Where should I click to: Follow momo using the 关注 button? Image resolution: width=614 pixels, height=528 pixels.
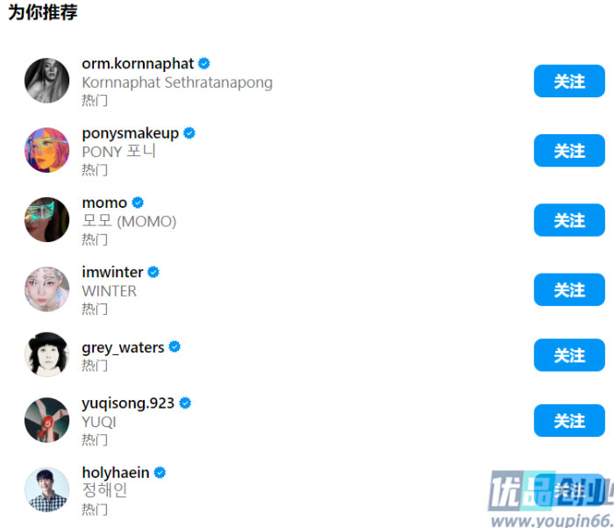(x=569, y=220)
